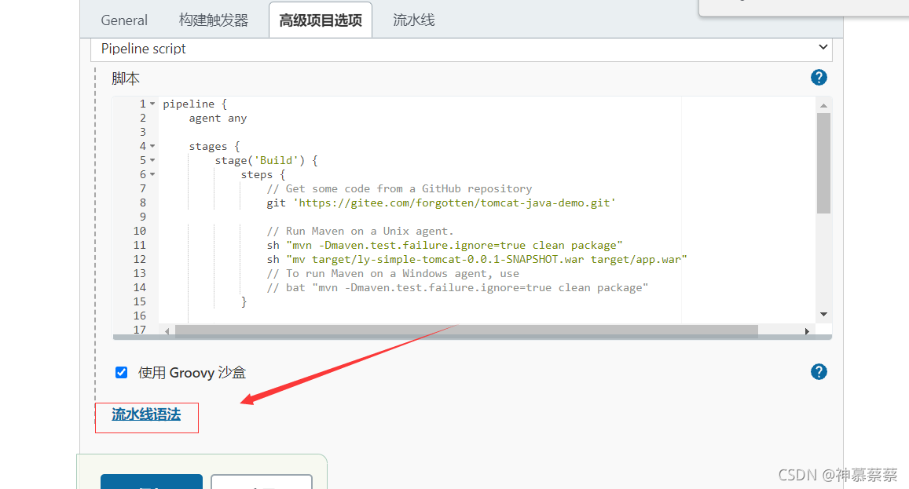Toggle the 使用 Groovy 沙盒 checkbox

pos(121,373)
